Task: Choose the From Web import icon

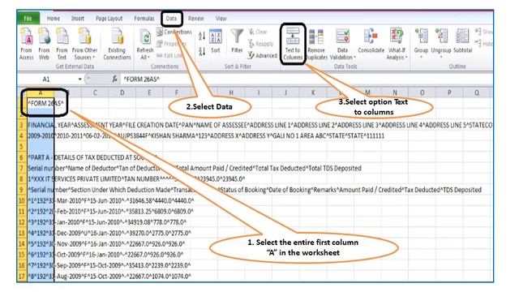Action: (44, 44)
